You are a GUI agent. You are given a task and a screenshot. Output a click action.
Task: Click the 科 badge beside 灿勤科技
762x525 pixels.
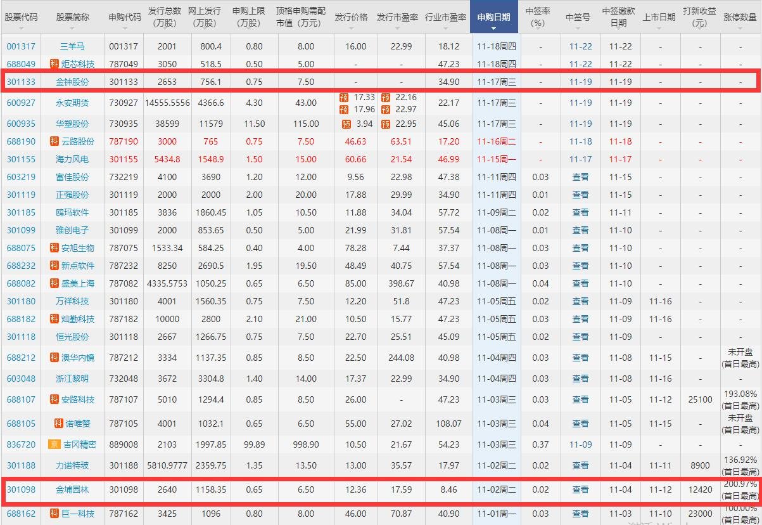(54, 319)
